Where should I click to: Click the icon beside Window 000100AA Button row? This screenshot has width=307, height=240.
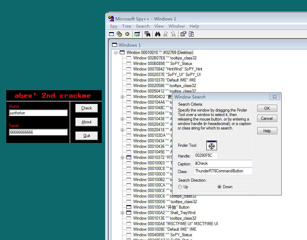pyautogui.click(x=129, y=207)
